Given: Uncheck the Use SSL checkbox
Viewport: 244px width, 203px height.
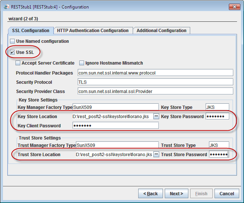Looking at the screenshot, I should pos(13,52).
